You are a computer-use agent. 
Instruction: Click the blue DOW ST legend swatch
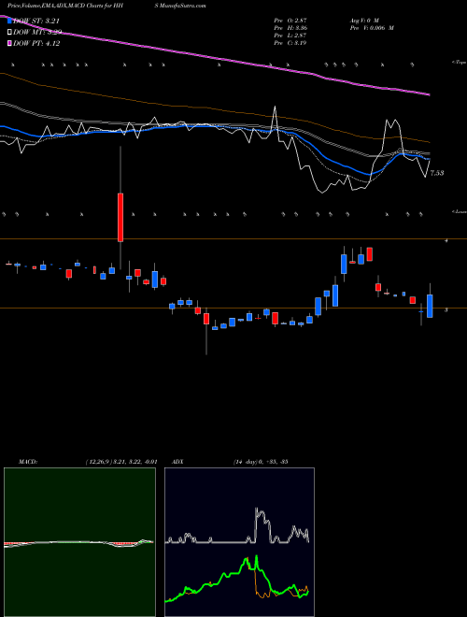pyautogui.click(x=9, y=21)
